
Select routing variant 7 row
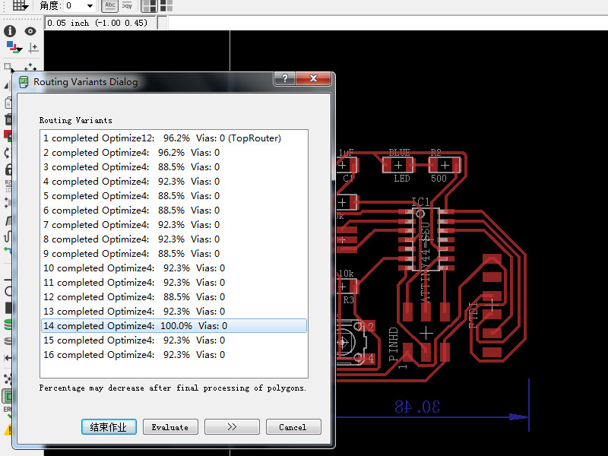(x=174, y=225)
